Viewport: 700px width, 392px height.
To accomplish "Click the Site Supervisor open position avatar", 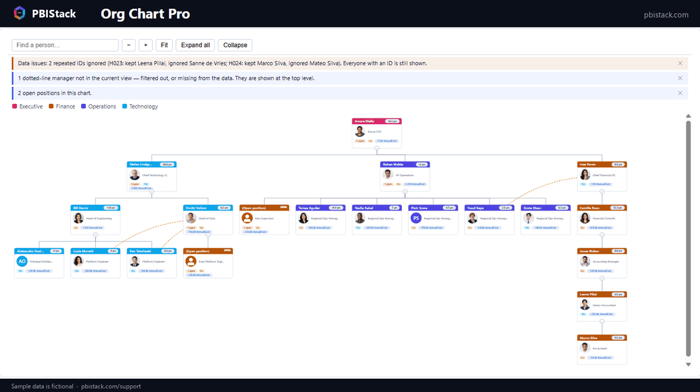I will click(x=247, y=218).
